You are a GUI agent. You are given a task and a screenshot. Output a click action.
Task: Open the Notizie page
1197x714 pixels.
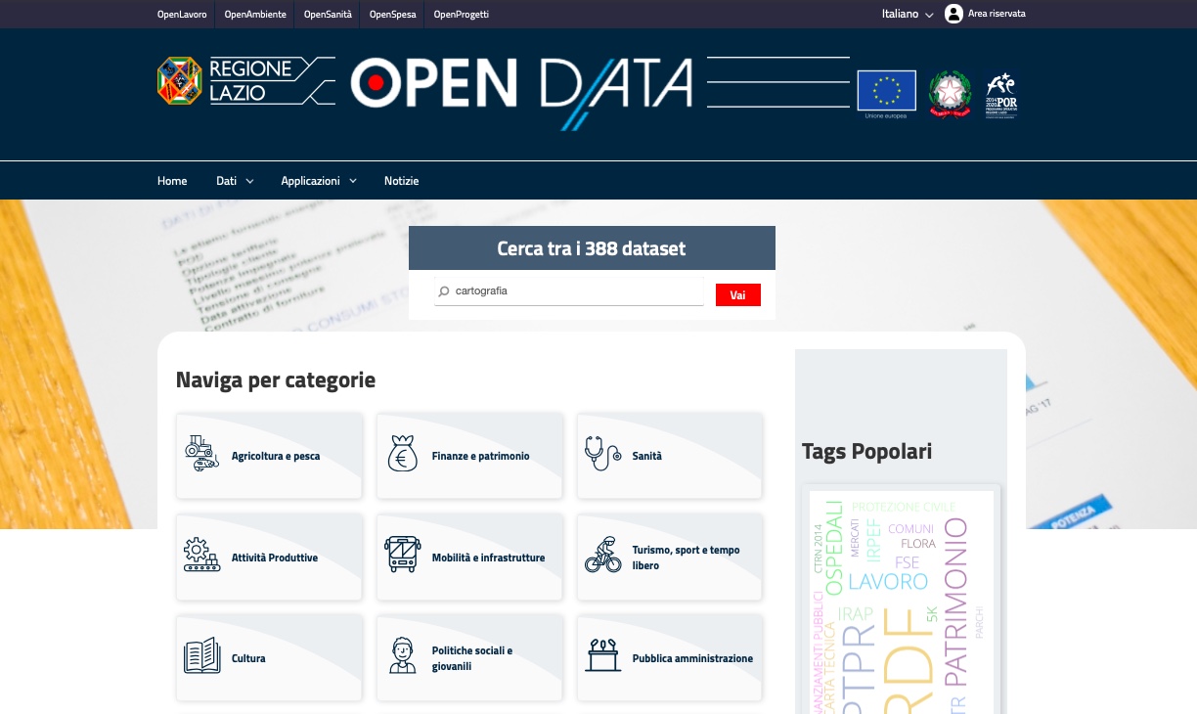point(401,181)
